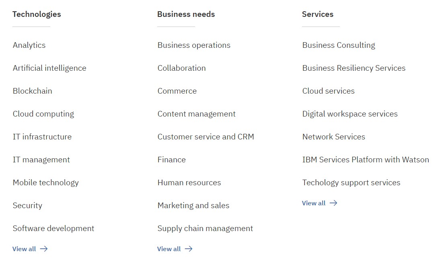The image size is (434, 264).
Task: Click arrow icon beside Services View all
Action: tap(333, 203)
